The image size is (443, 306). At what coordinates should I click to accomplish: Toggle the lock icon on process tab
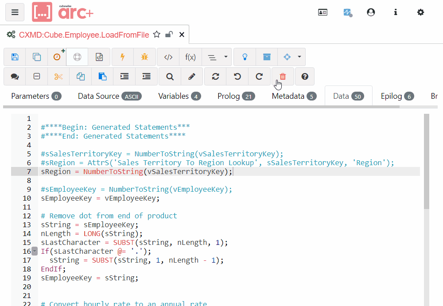[169, 35]
